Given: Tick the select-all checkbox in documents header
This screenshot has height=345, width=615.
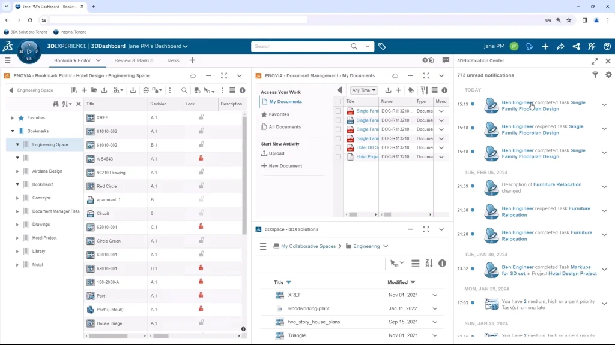Looking at the screenshot, I should (338, 102).
